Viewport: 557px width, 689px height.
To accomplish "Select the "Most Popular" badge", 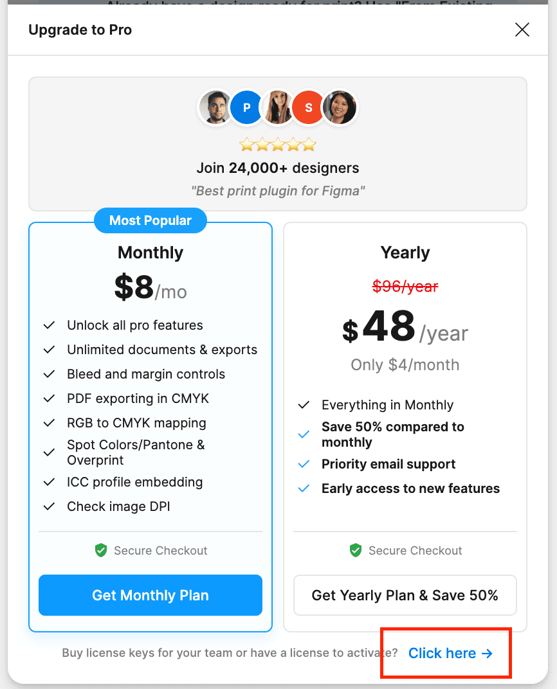I will tap(150, 220).
